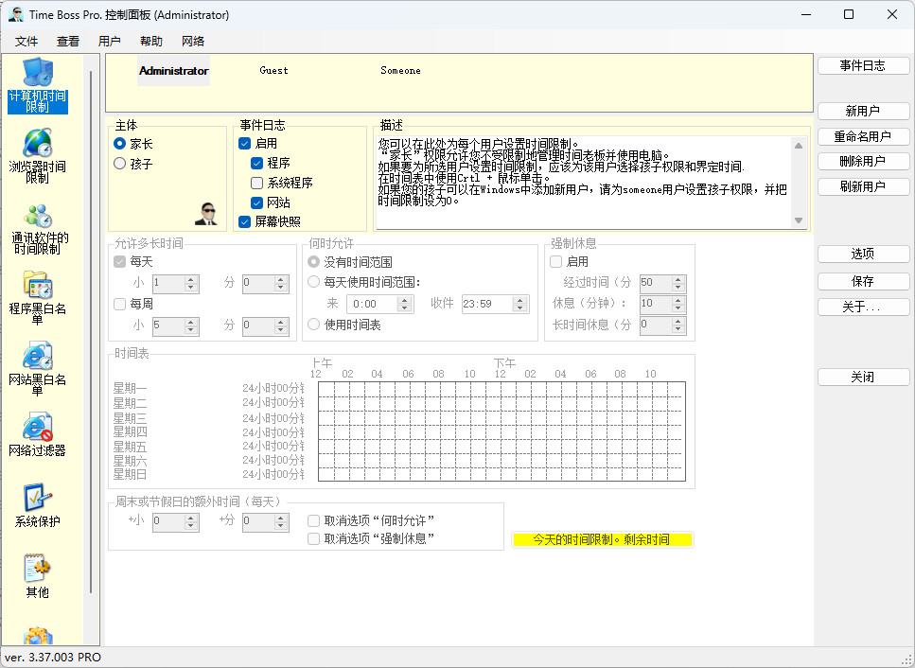Toggle 启用 checkbox under 事件日志
Viewport: 915px width, 668px height.
click(244, 144)
